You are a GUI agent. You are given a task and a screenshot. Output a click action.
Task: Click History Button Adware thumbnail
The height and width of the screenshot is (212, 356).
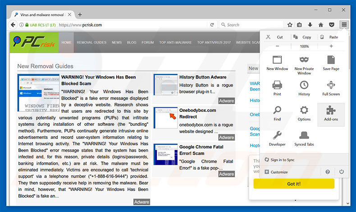[x=165, y=84]
